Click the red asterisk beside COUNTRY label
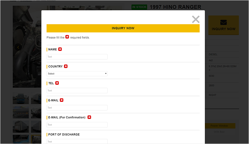 click(66, 66)
